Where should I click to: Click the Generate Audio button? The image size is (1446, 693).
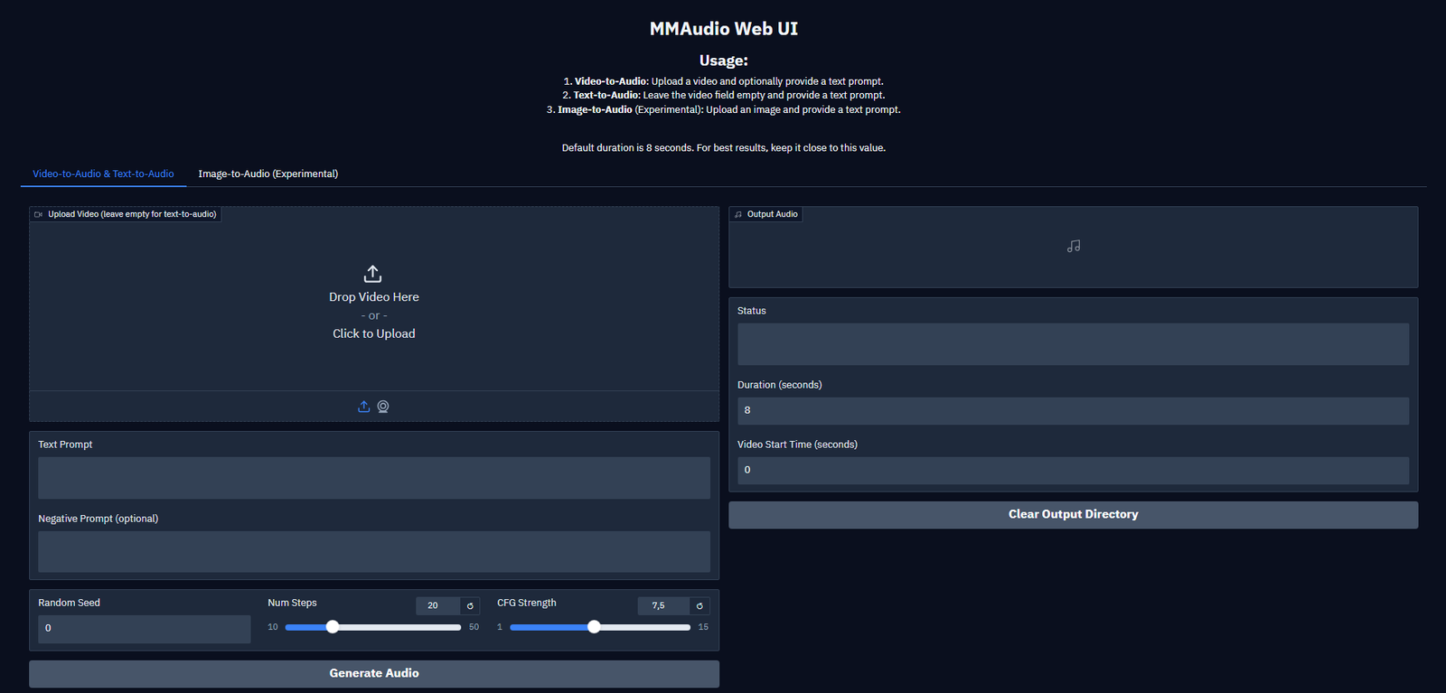point(374,673)
